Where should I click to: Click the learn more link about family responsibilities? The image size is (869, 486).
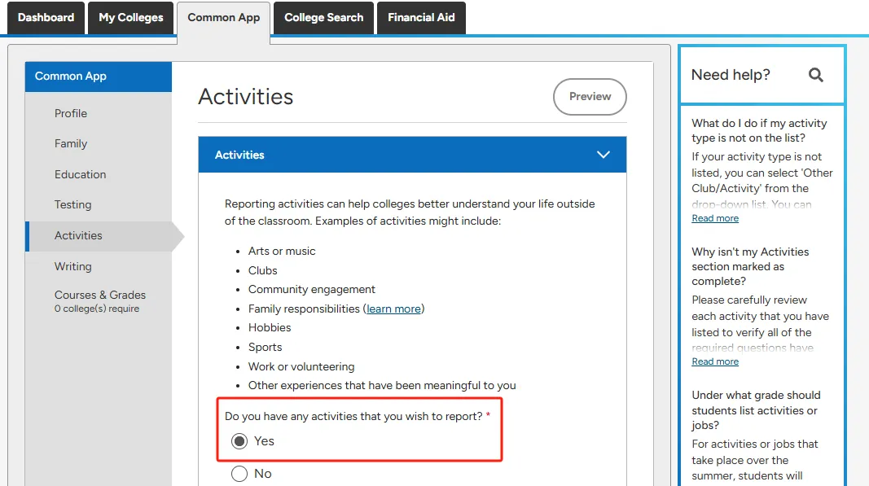(x=393, y=309)
